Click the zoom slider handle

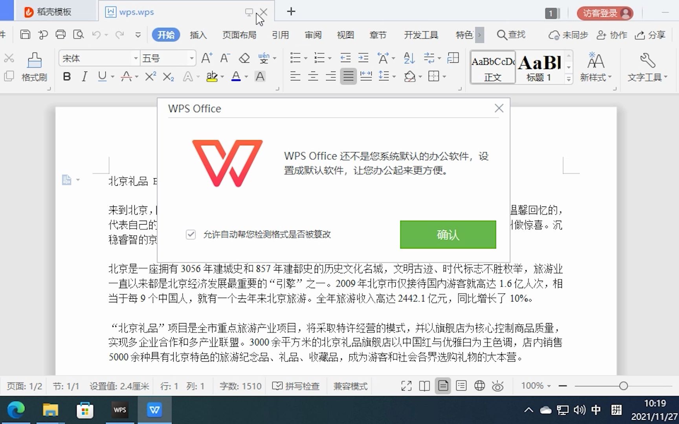(x=623, y=386)
